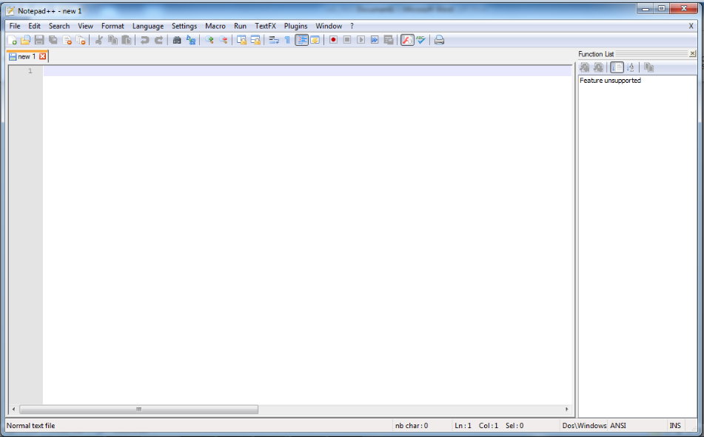Toggle Show All Characters pilcrow icon
This screenshot has width=704, height=437.
point(287,40)
